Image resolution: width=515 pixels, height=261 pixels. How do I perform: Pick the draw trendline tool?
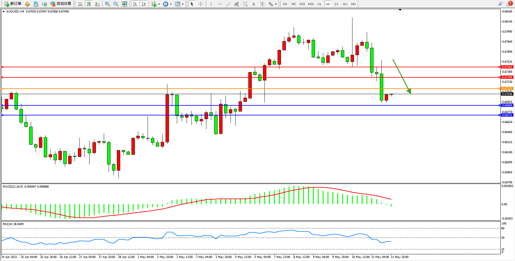point(228,4)
